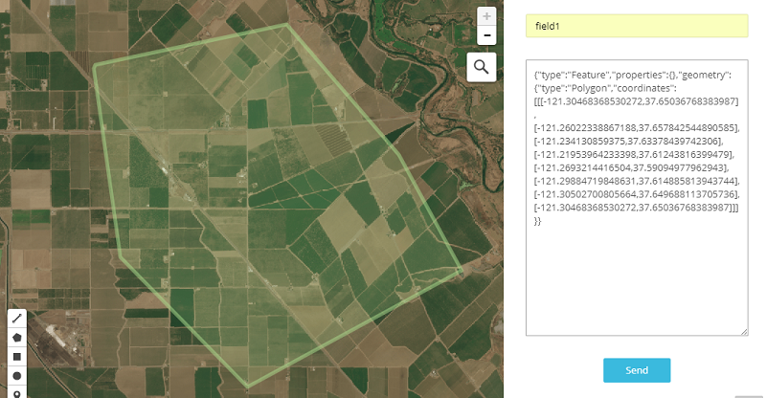Click the polygon's lower-left corner vertex
Screen dimensions: 766x398
tap(119, 254)
